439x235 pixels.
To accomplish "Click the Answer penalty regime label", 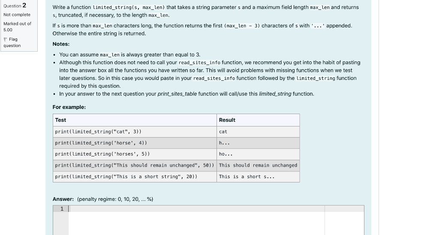I will (x=103, y=199).
